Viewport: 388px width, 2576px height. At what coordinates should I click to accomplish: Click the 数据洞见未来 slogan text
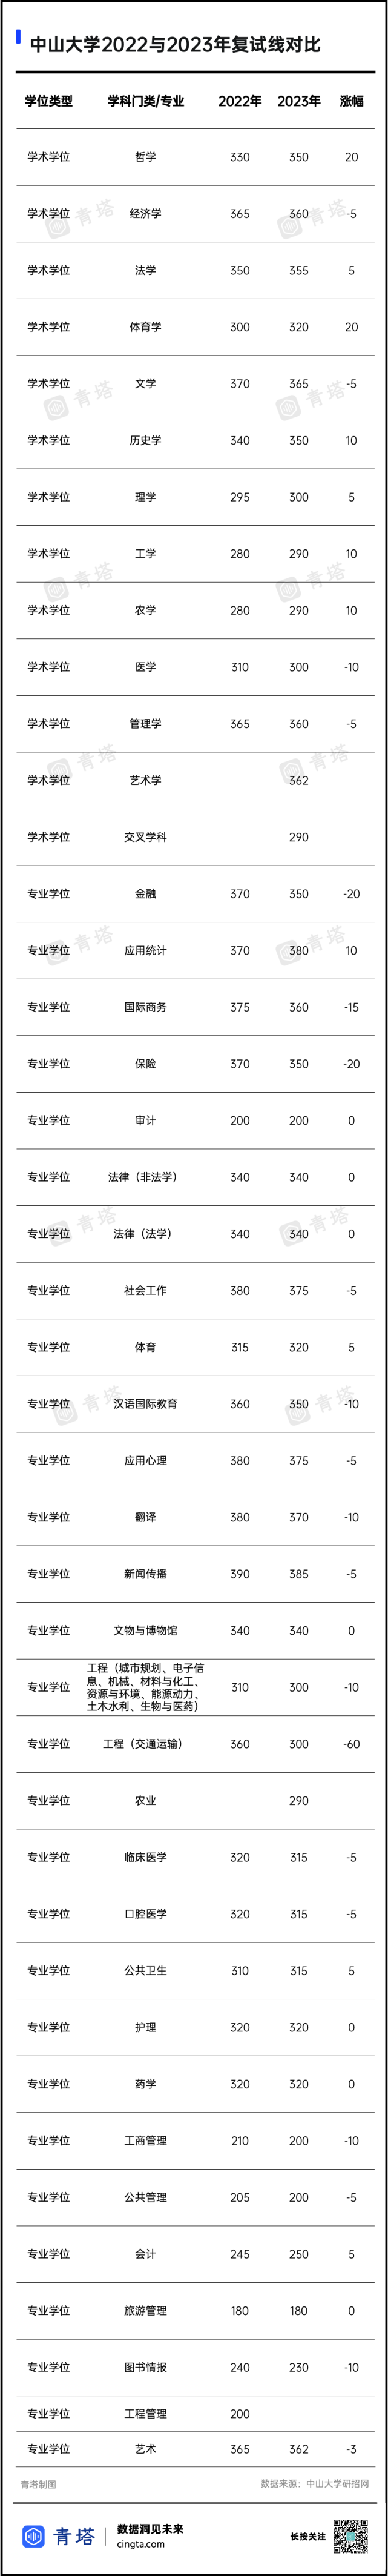tap(150, 2528)
